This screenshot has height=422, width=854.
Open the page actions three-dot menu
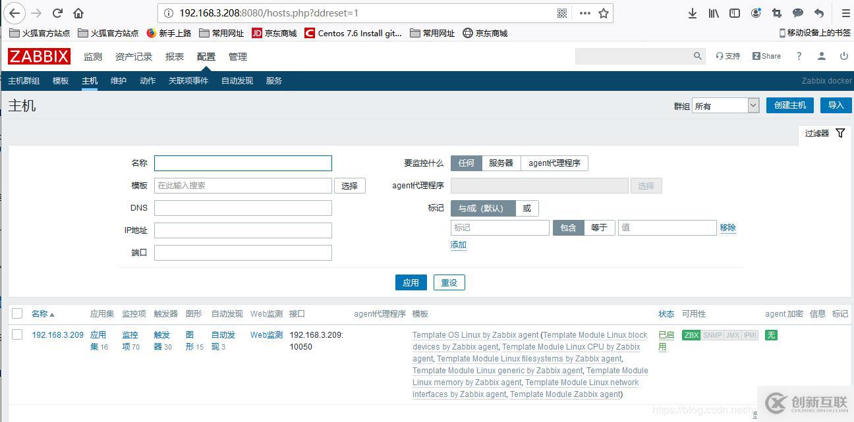pyautogui.click(x=584, y=13)
